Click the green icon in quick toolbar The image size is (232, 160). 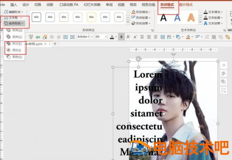coord(38,37)
